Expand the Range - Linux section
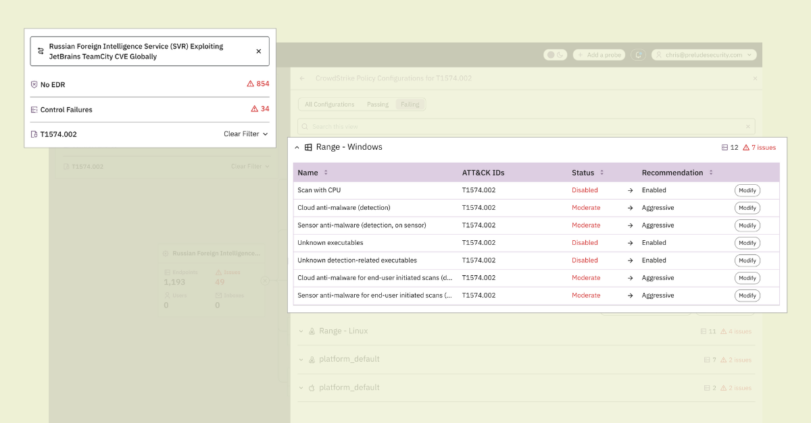 tap(301, 331)
